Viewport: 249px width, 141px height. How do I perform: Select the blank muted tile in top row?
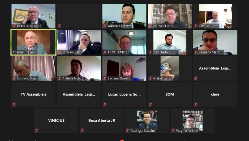tap(79, 16)
